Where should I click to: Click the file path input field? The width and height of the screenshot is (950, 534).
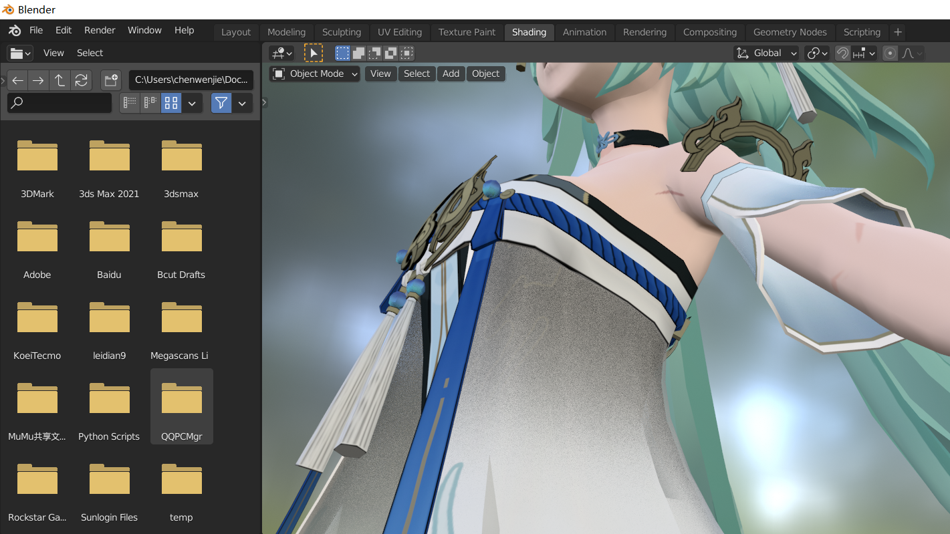point(191,80)
